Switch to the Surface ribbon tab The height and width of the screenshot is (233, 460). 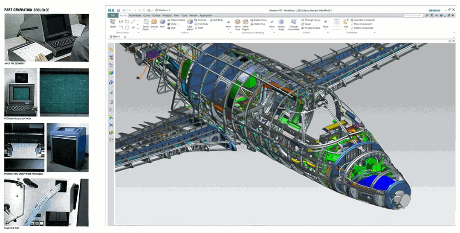(156, 15)
